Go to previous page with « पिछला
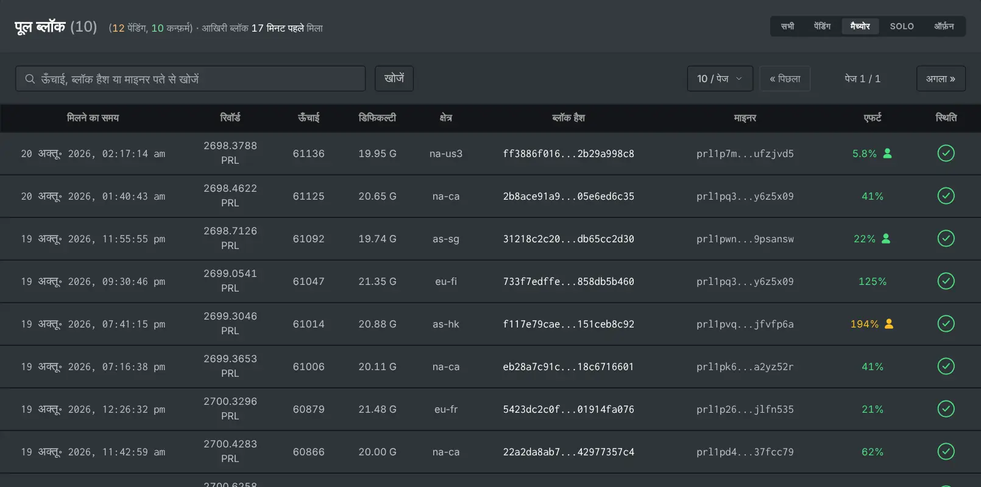 point(785,79)
